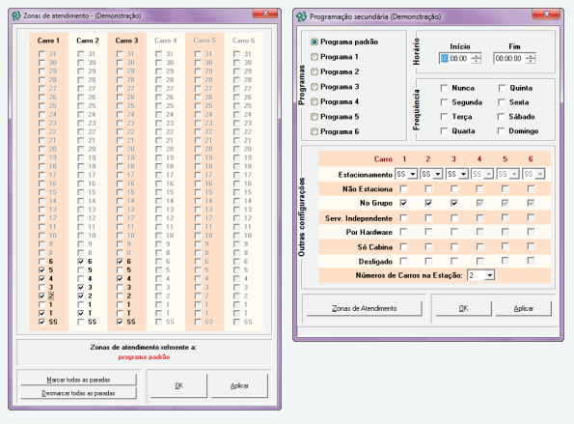Check Por Hardware for Carro 1

coord(404,232)
